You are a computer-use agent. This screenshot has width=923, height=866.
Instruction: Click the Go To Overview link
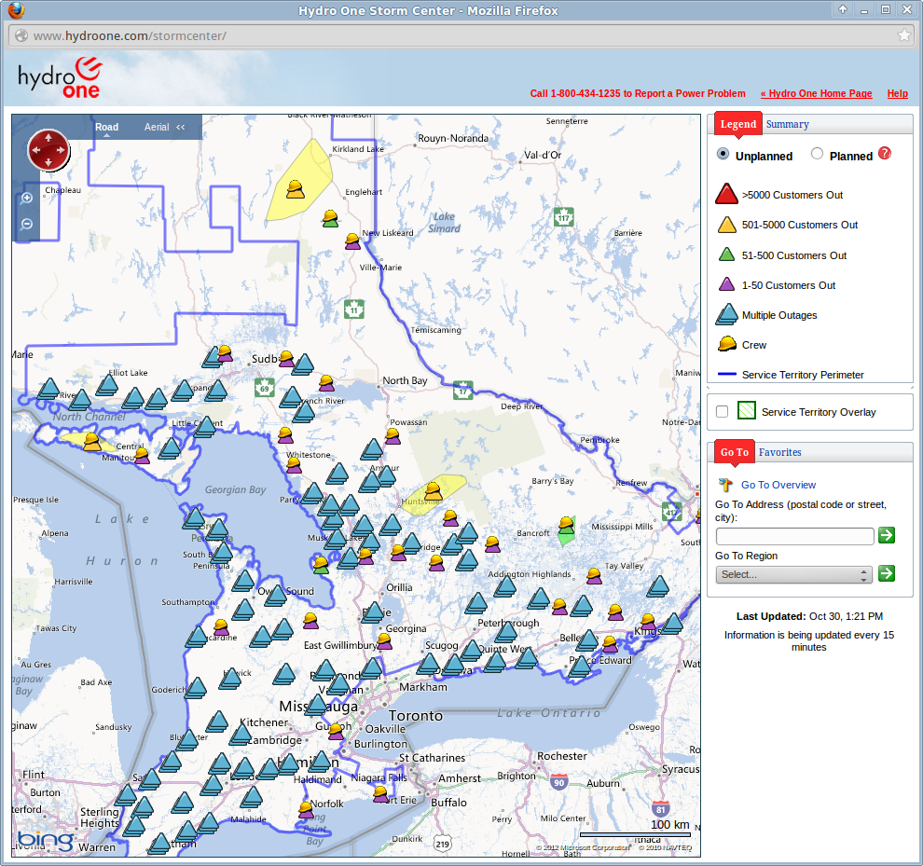pyautogui.click(x=778, y=485)
